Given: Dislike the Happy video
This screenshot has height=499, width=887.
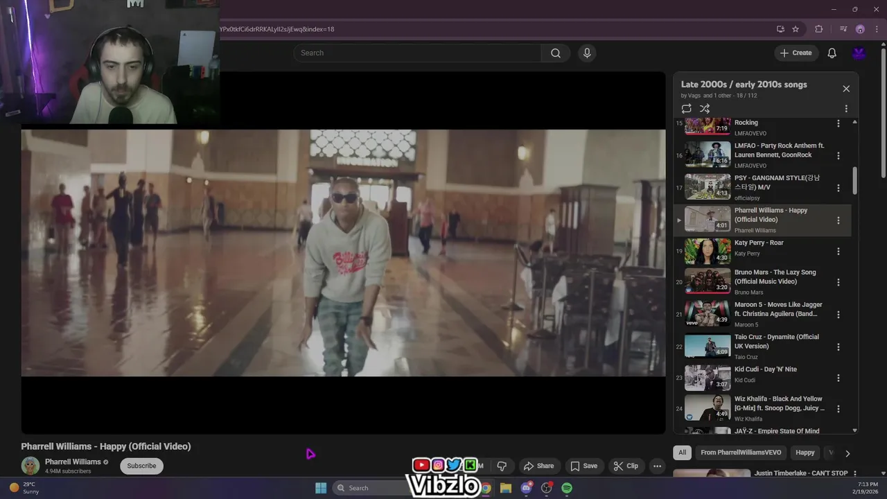Looking at the screenshot, I should 502,466.
